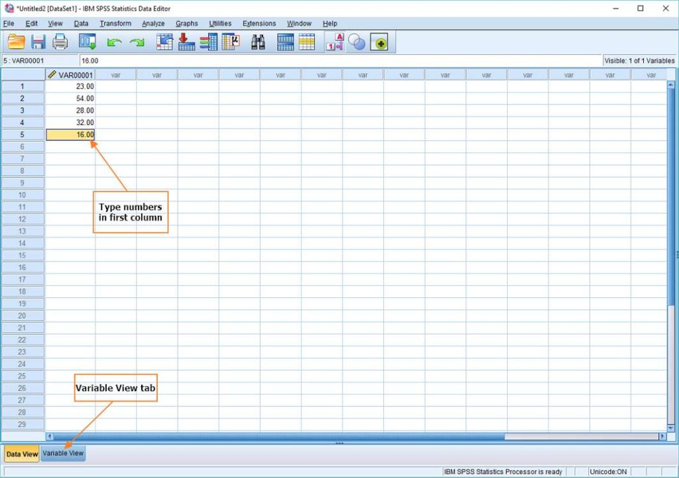The height and width of the screenshot is (478, 679).
Task: Open the Recall recently used dialogs icon
Action: [86, 41]
